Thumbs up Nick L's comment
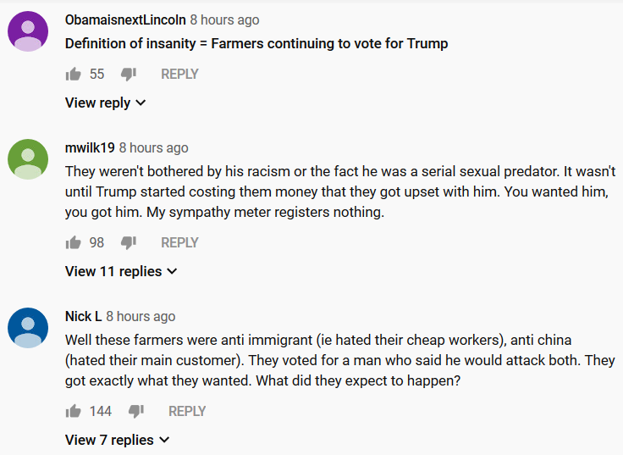 pyautogui.click(x=73, y=411)
